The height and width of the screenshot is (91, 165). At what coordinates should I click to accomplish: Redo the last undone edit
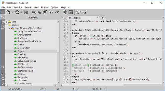pos(57,12)
